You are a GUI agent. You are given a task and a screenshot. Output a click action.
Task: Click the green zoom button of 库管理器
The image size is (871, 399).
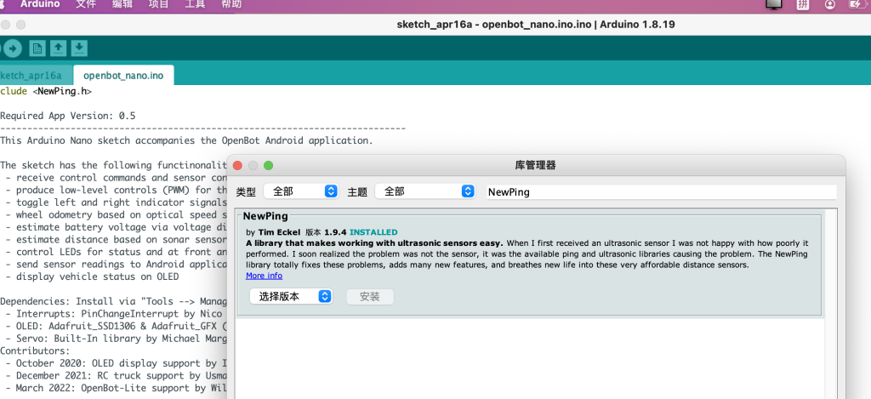(268, 165)
